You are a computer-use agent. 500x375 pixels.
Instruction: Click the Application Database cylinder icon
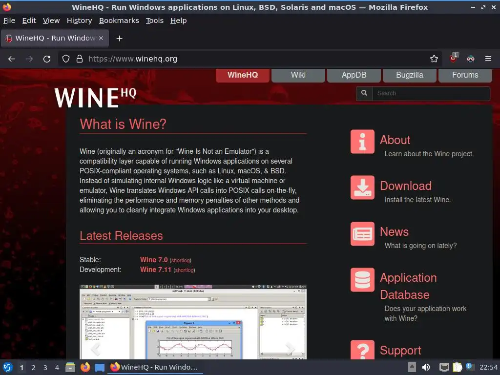coord(363,280)
